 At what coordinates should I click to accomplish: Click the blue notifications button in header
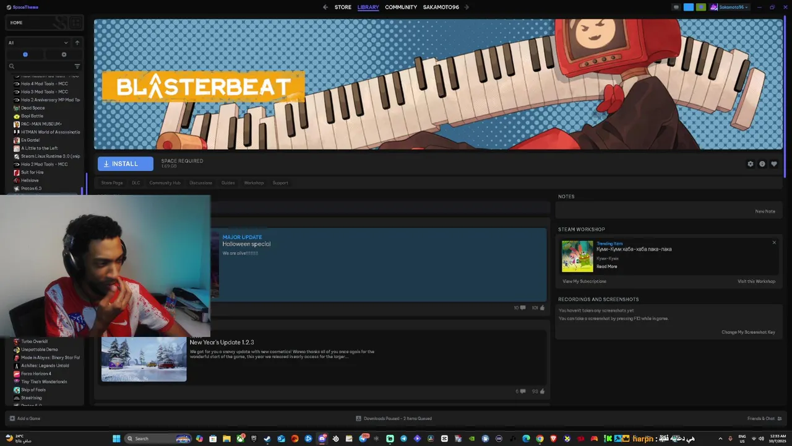click(688, 7)
